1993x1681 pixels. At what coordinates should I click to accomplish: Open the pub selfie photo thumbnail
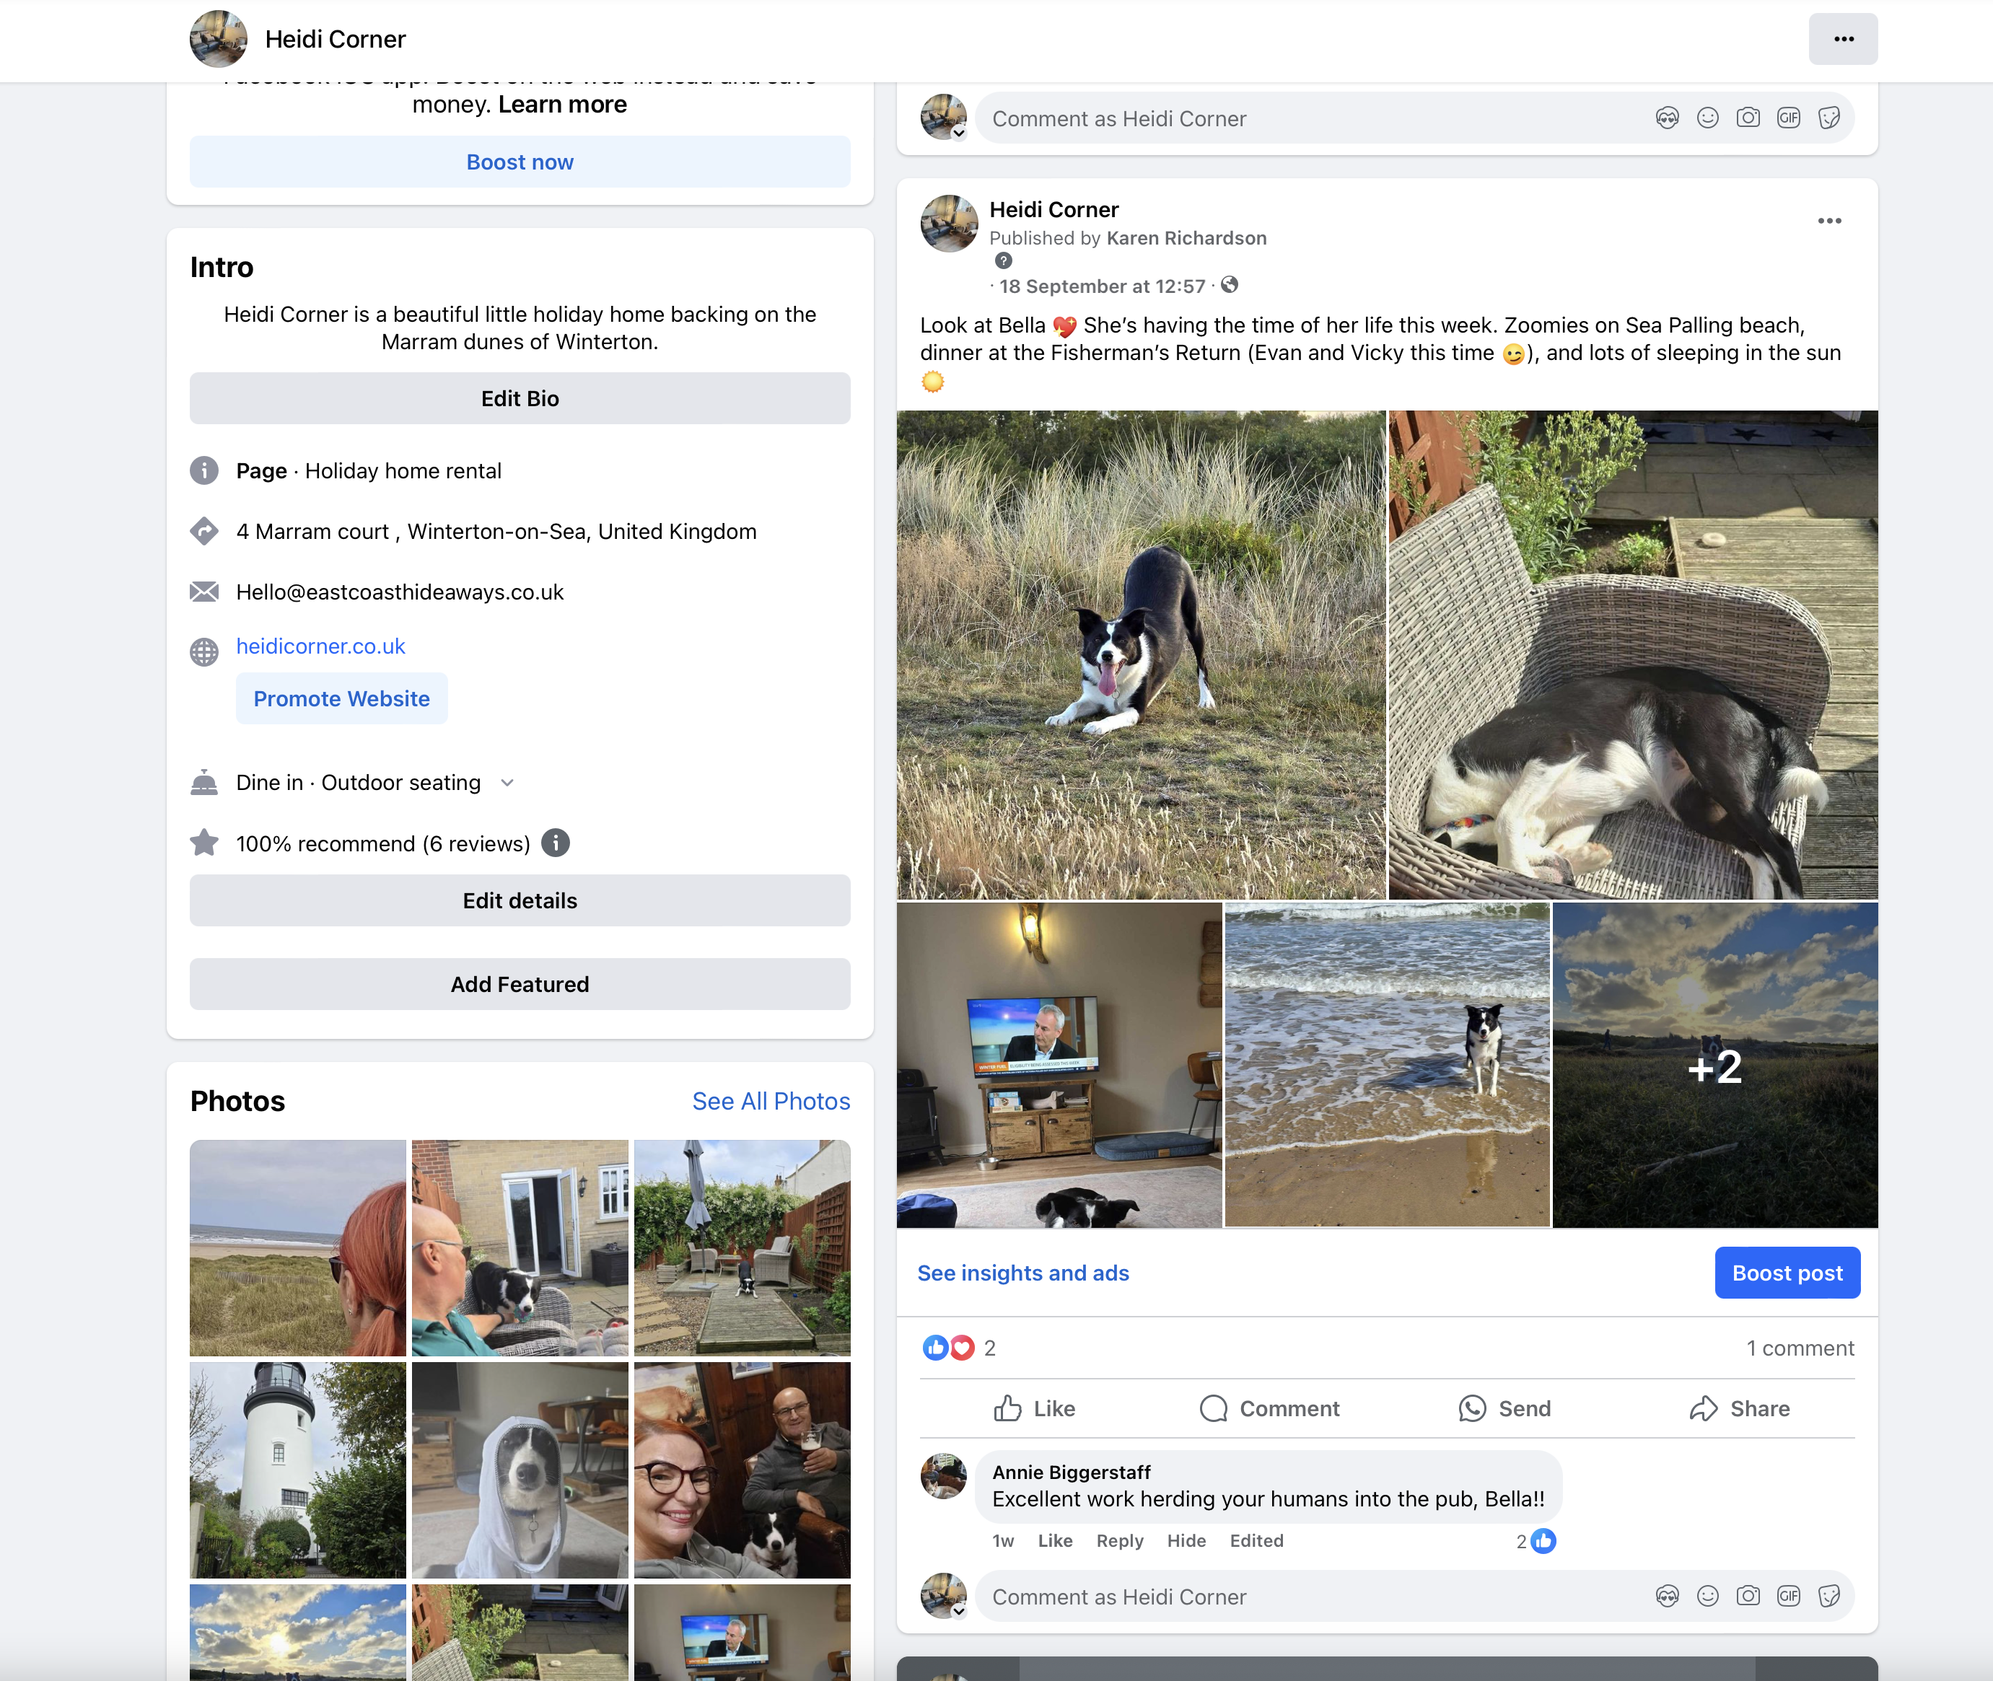pyautogui.click(x=742, y=1470)
